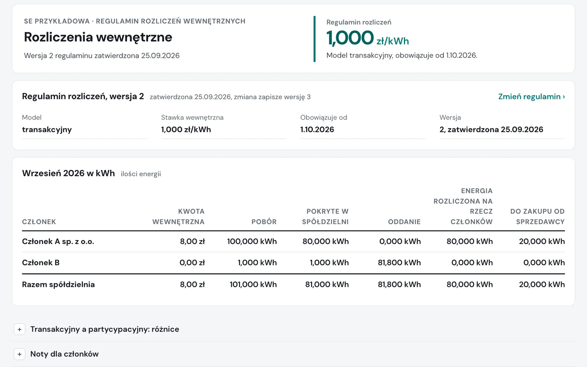Viewport: 587px width, 367px height.
Task: Click Członek A pokryte 80,000 kWh cell
Action: (326, 242)
